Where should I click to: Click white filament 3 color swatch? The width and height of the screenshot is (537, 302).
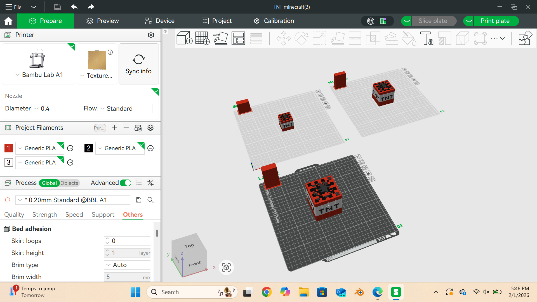[x=8, y=162]
